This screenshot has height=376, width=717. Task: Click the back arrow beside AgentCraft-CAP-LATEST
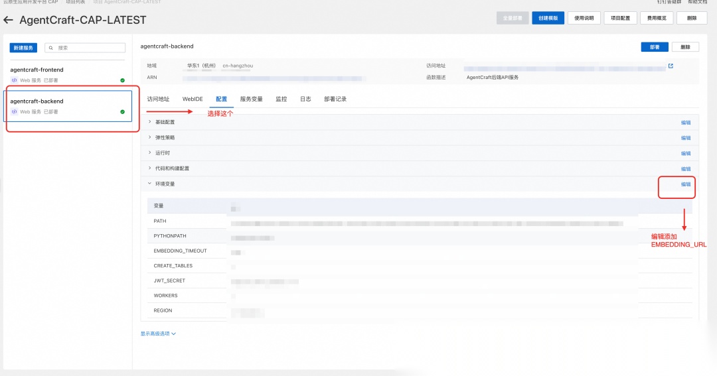point(8,20)
